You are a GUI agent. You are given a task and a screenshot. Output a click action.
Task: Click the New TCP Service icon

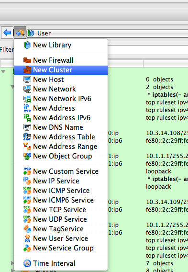27,210
